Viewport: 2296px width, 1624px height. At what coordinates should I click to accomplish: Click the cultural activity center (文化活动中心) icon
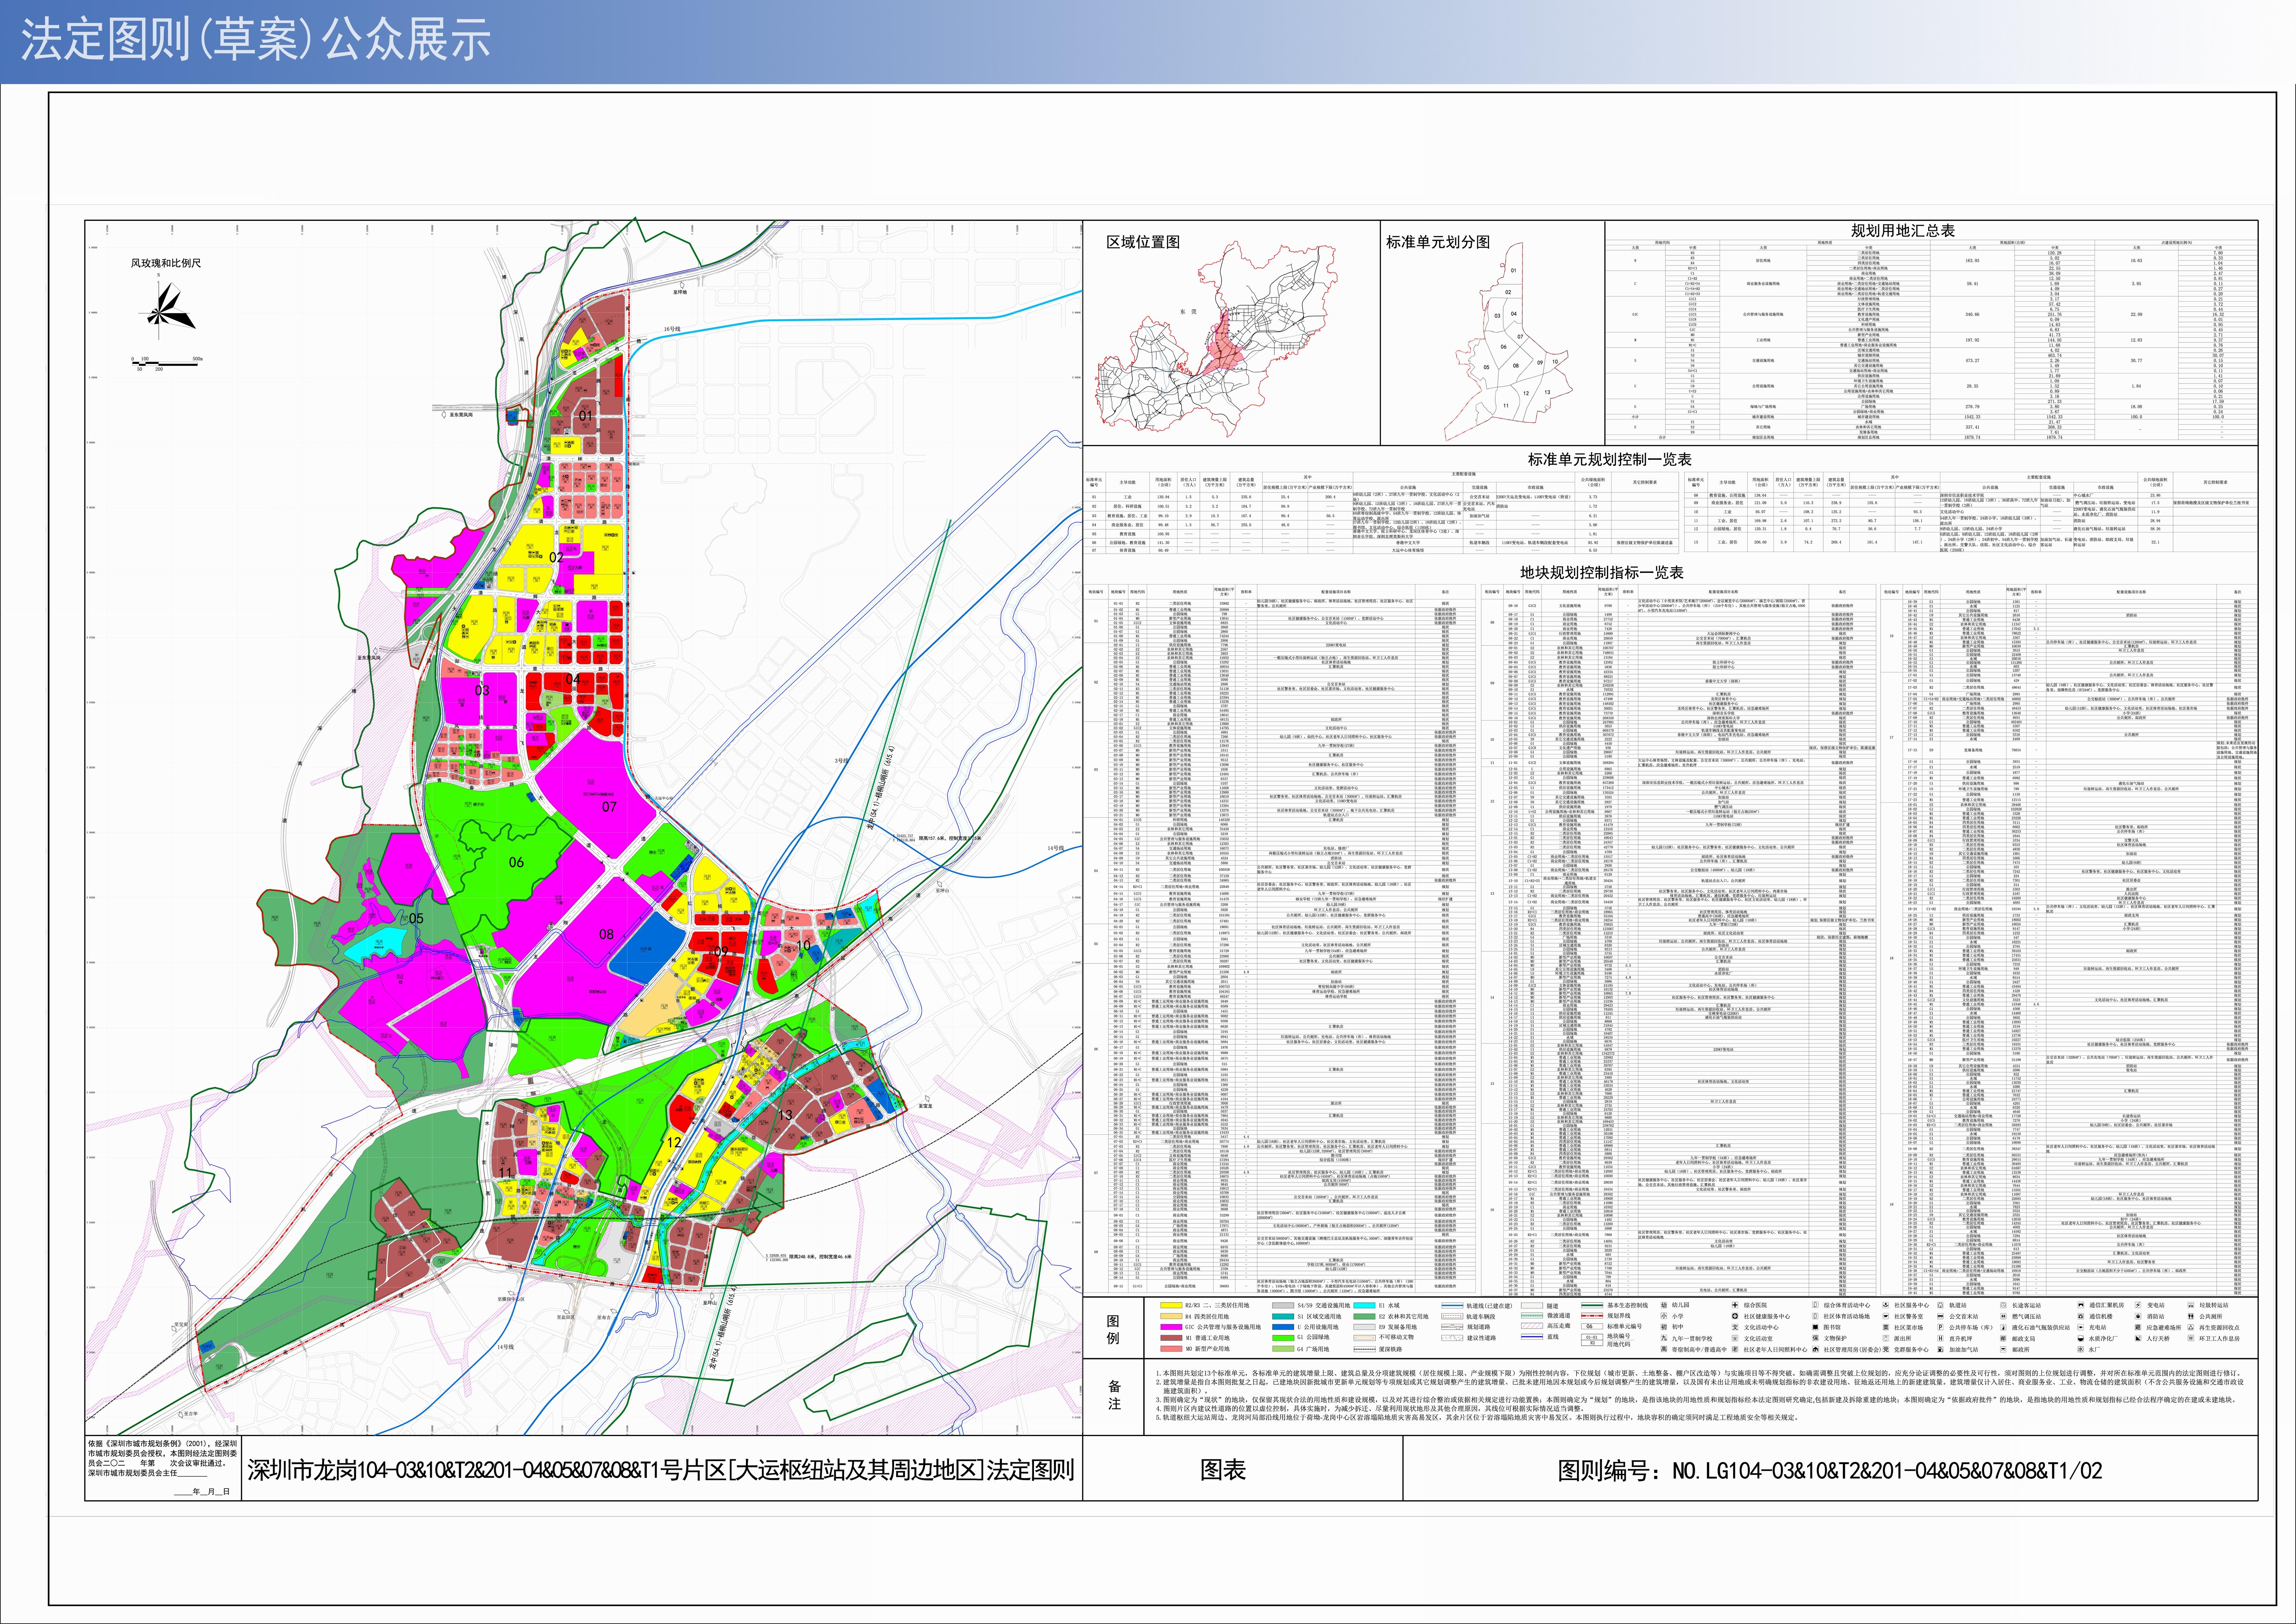1735,1327
